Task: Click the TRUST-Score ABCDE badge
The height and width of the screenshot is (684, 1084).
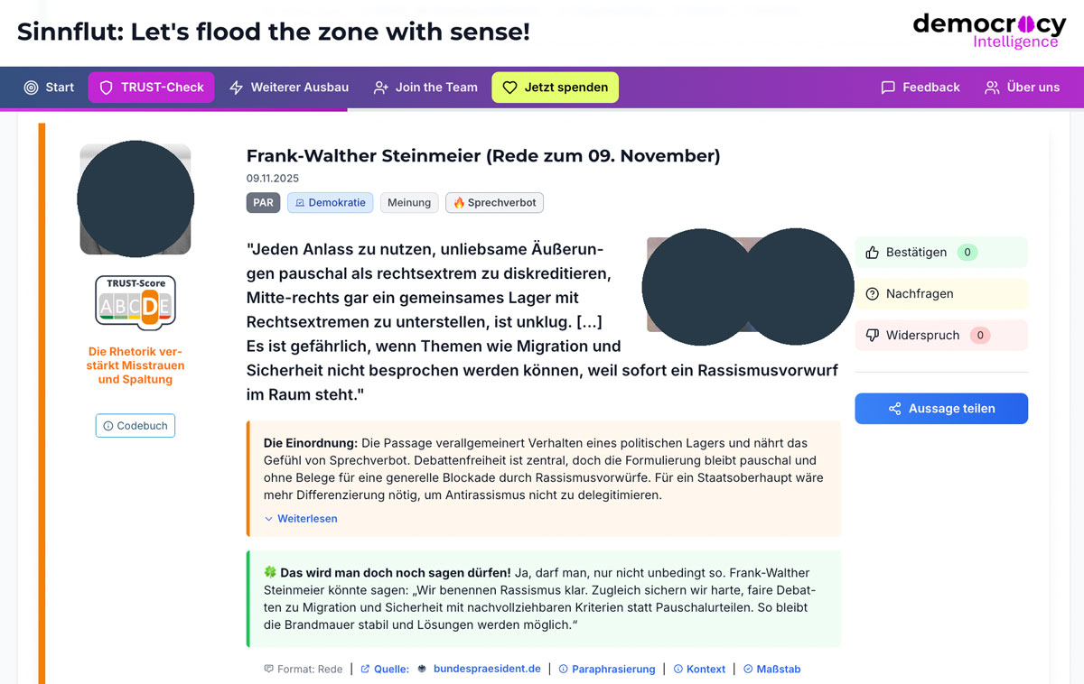Action: 135,304
